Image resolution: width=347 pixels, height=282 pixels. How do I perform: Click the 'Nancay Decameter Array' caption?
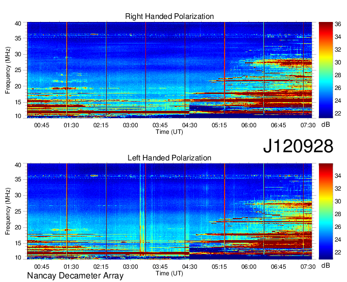tap(75, 276)
